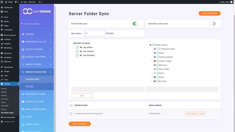Click the WooCommerce icon in sidebar
Viewport: 235px width, 132px height.
point(2,35)
